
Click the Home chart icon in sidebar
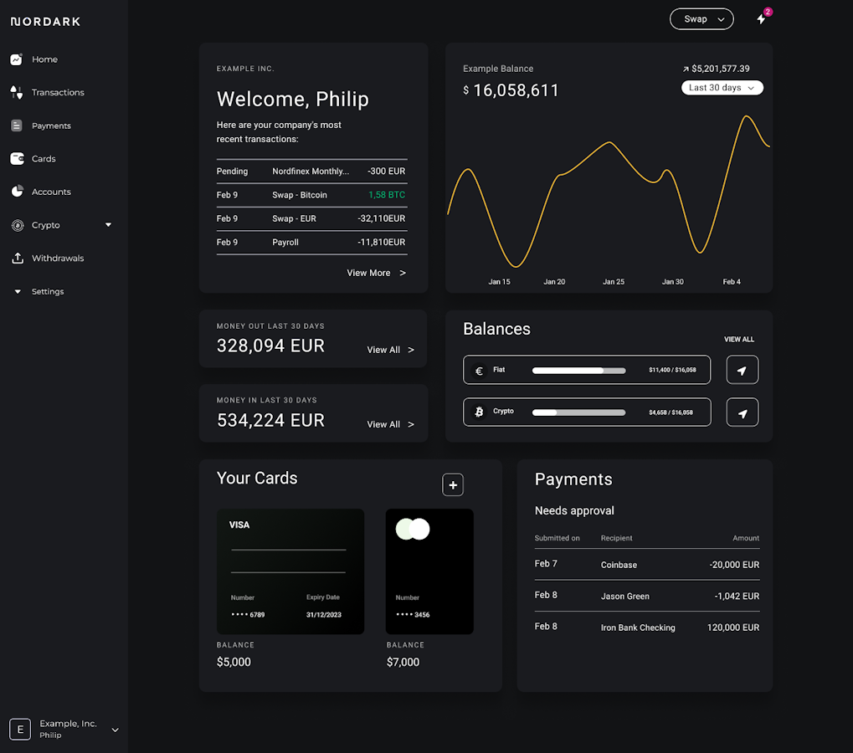point(16,59)
